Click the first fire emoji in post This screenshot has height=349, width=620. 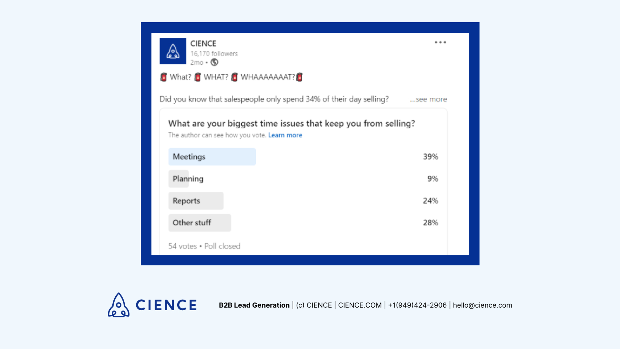[164, 77]
